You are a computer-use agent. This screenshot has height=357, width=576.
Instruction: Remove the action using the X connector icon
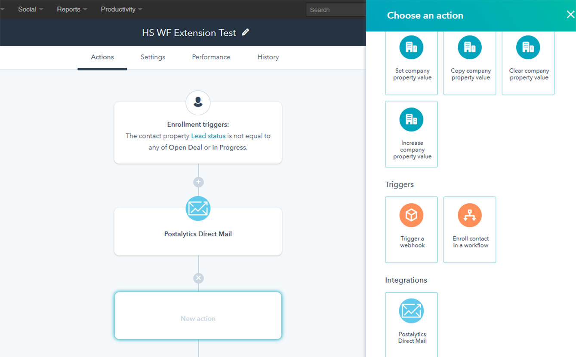coord(198,278)
